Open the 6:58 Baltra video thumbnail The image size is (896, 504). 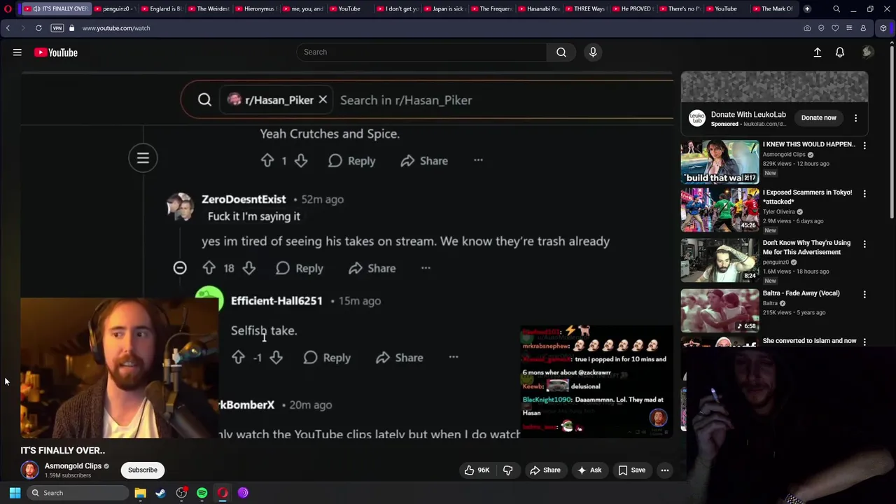[x=720, y=310]
